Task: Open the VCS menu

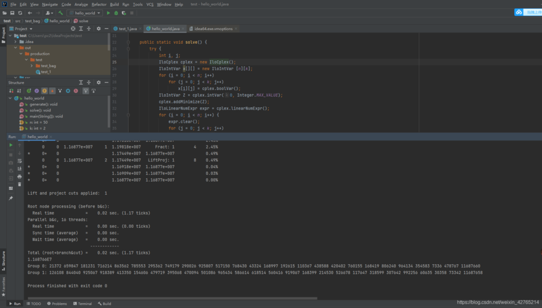Action: pyautogui.click(x=150, y=4)
